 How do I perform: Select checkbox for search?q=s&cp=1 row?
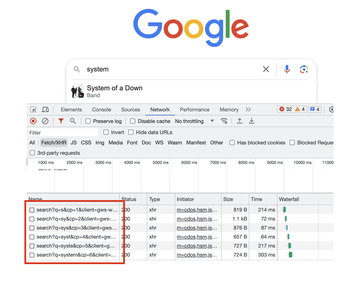[32, 210]
